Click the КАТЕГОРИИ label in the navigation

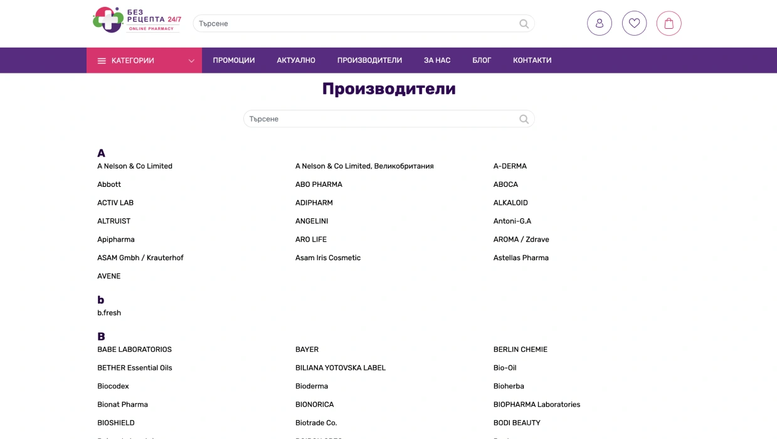(133, 61)
